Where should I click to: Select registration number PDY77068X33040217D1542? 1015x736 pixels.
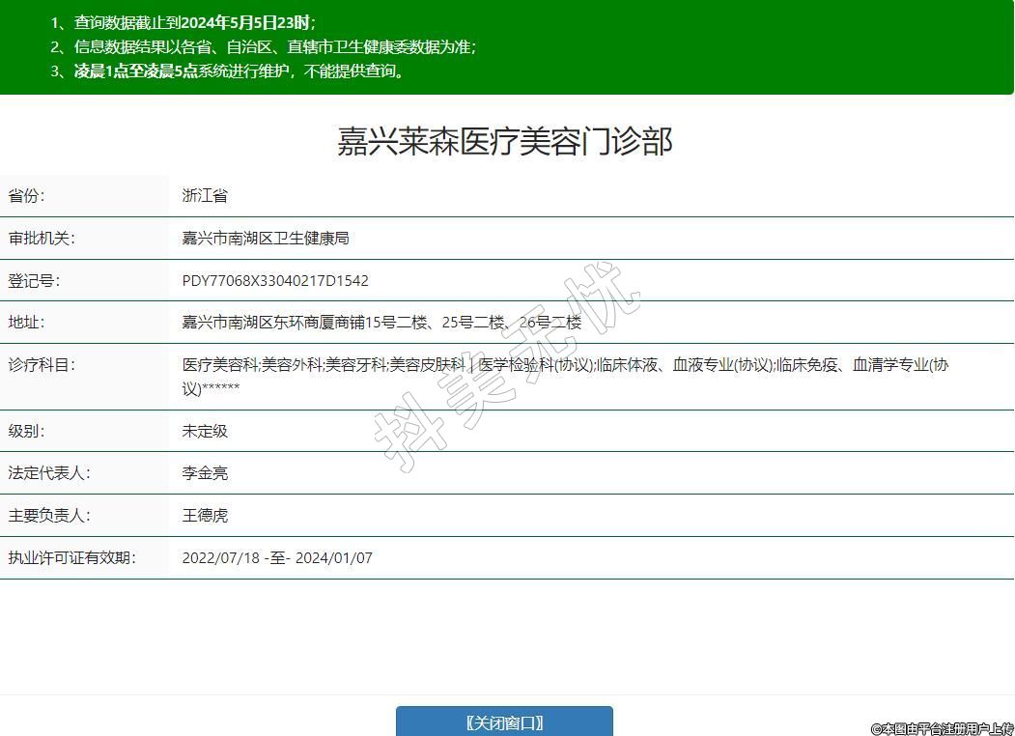pos(275,280)
